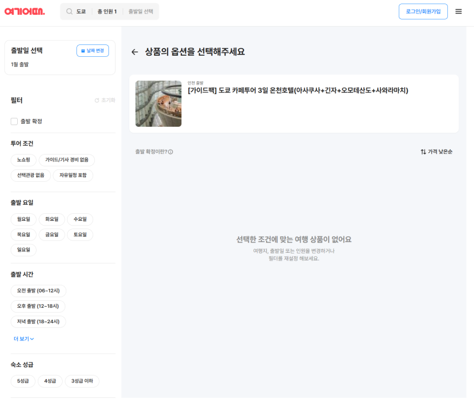Select the 오전 출발 (06~12시) chip
The height and width of the screenshot is (405, 474).
[x=39, y=291]
